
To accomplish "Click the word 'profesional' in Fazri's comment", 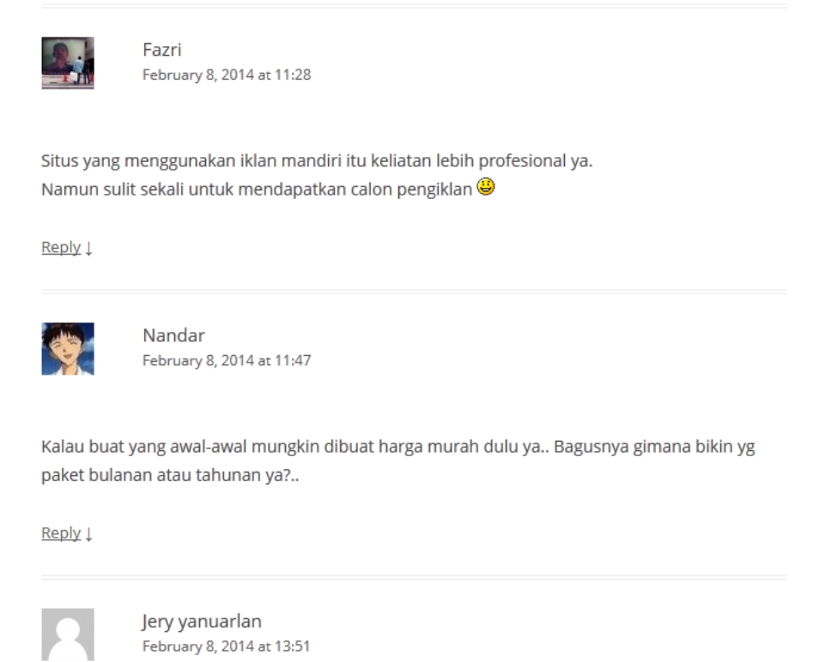I will click(522, 160).
